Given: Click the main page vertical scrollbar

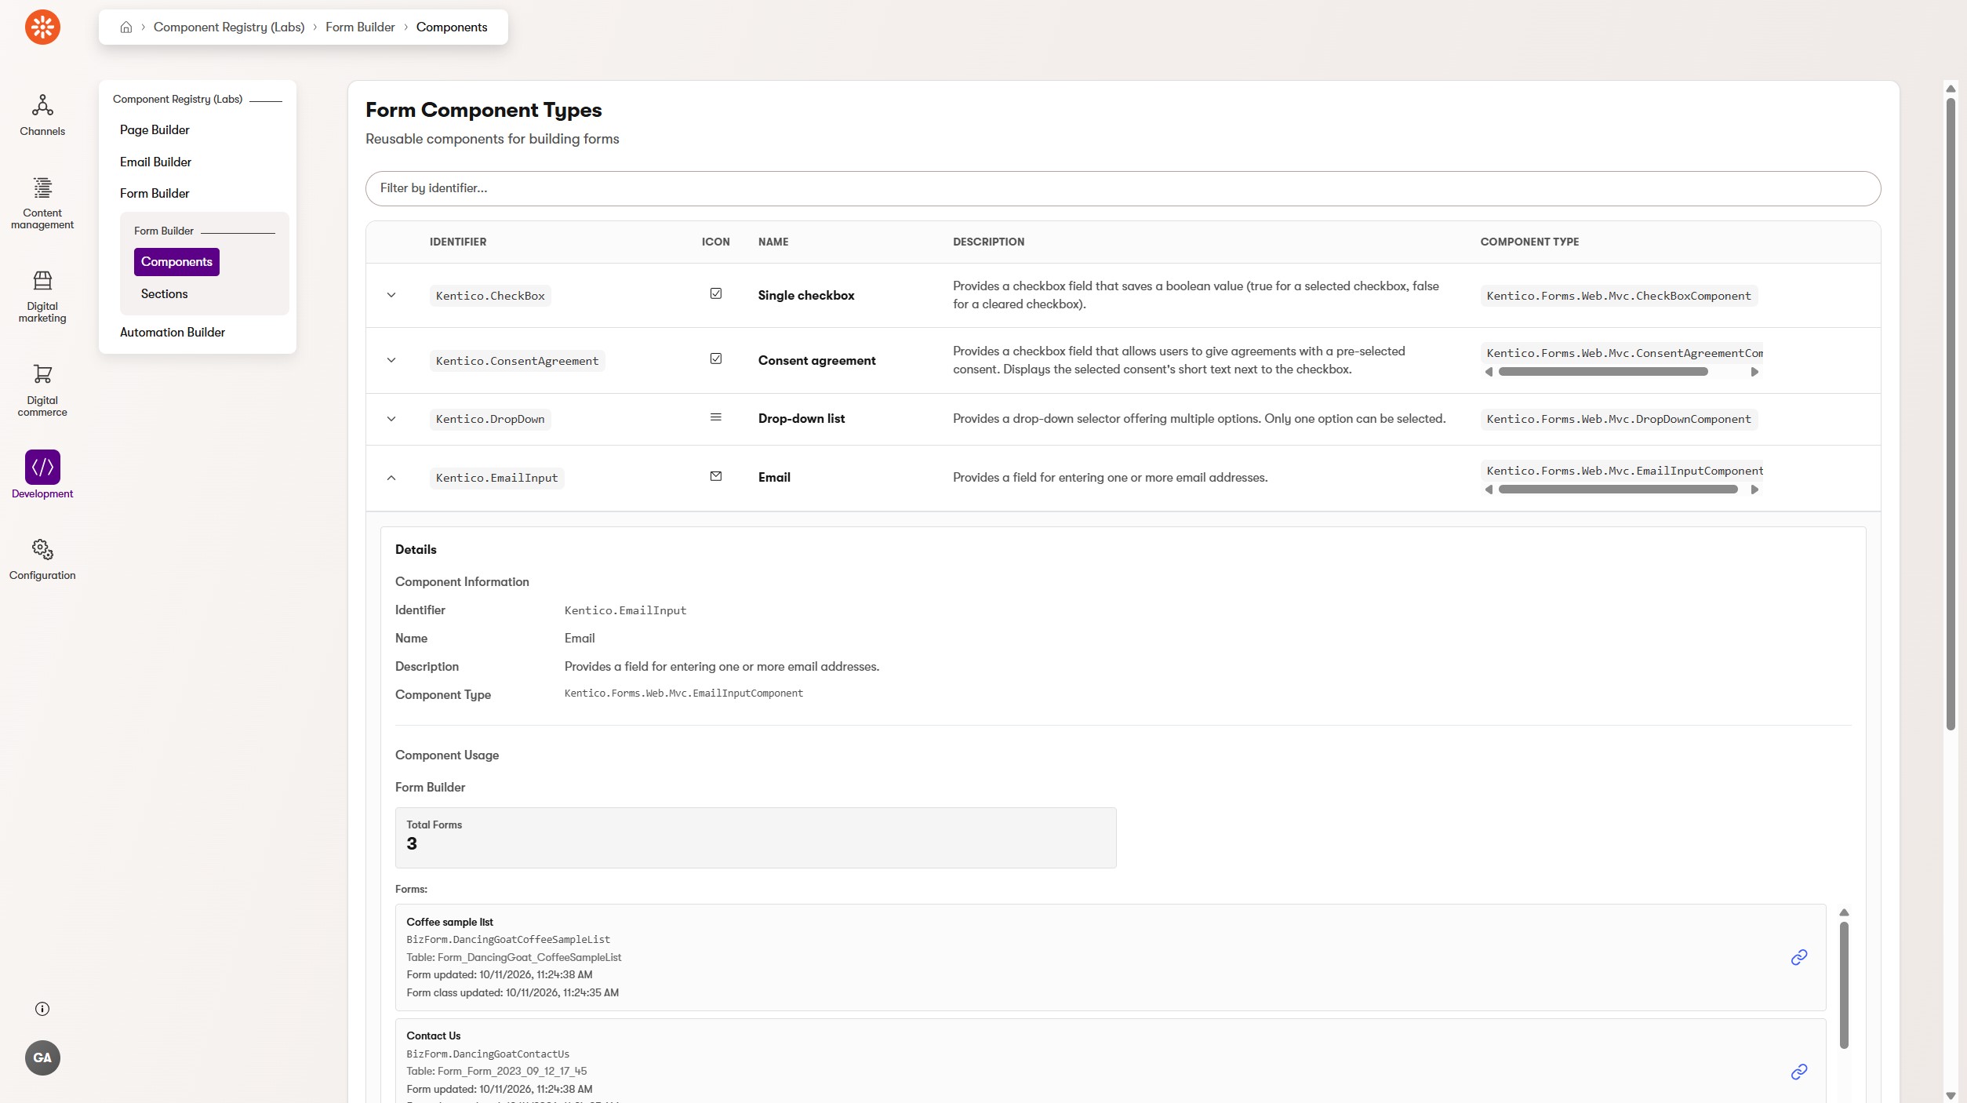Looking at the screenshot, I should click(1951, 413).
